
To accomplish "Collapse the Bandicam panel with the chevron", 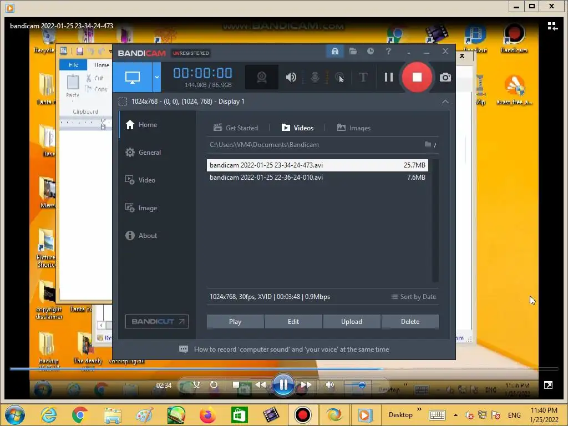I will click(445, 102).
